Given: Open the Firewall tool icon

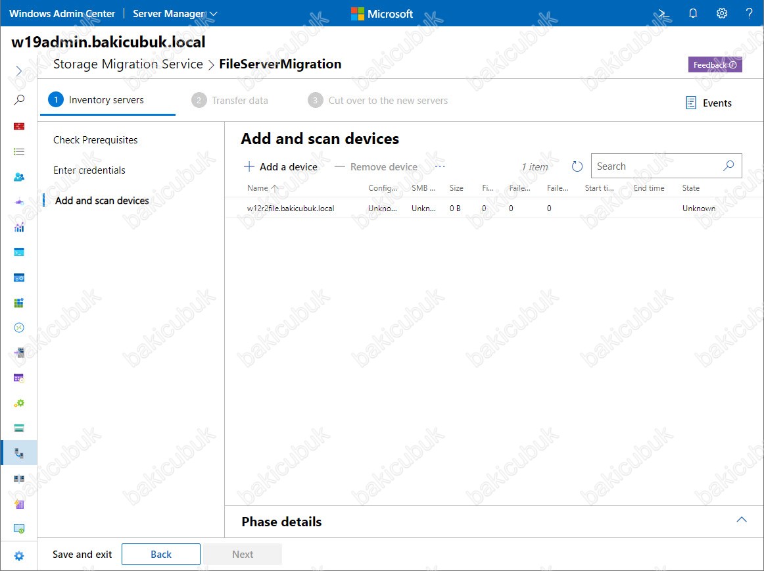Looking at the screenshot, I should coord(18,126).
